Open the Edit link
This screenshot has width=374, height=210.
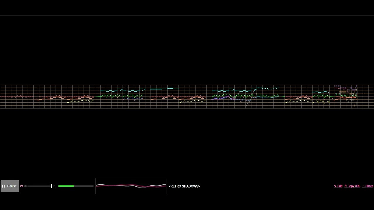click(x=338, y=186)
